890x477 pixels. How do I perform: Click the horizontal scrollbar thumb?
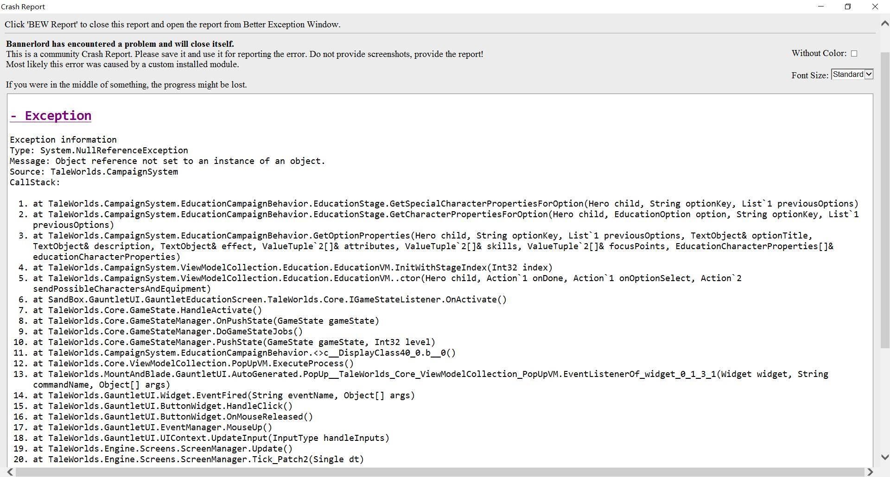(x=440, y=472)
